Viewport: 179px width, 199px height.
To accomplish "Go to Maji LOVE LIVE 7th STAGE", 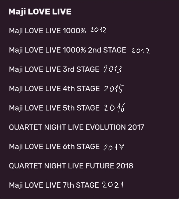I will [x=54, y=185].
